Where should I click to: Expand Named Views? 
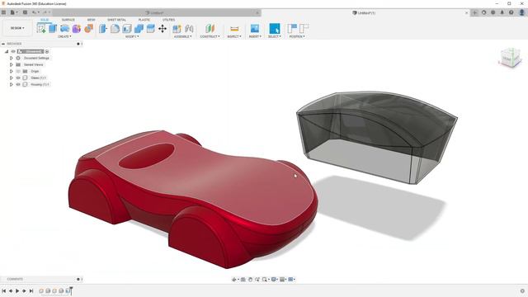click(x=11, y=64)
